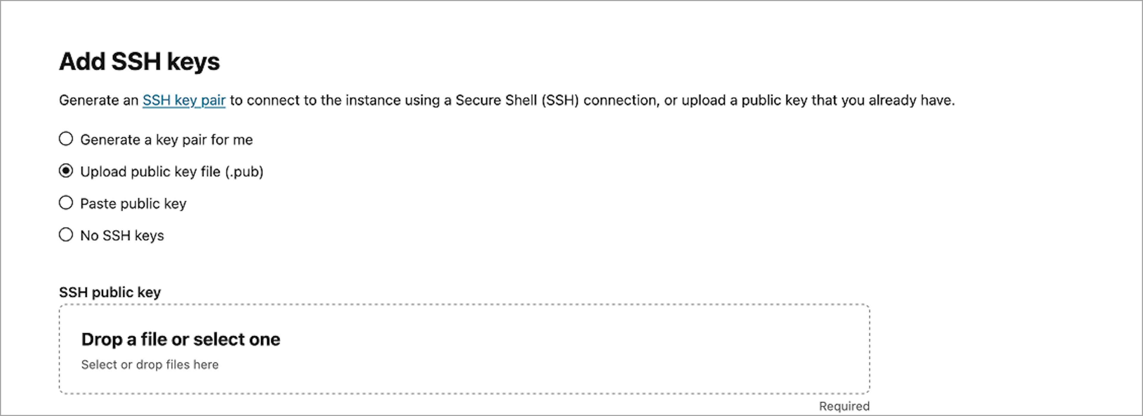Image resolution: width=1143 pixels, height=416 pixels.
Task: Click the "No SSH keys" label text
Action: pos(122,235)
